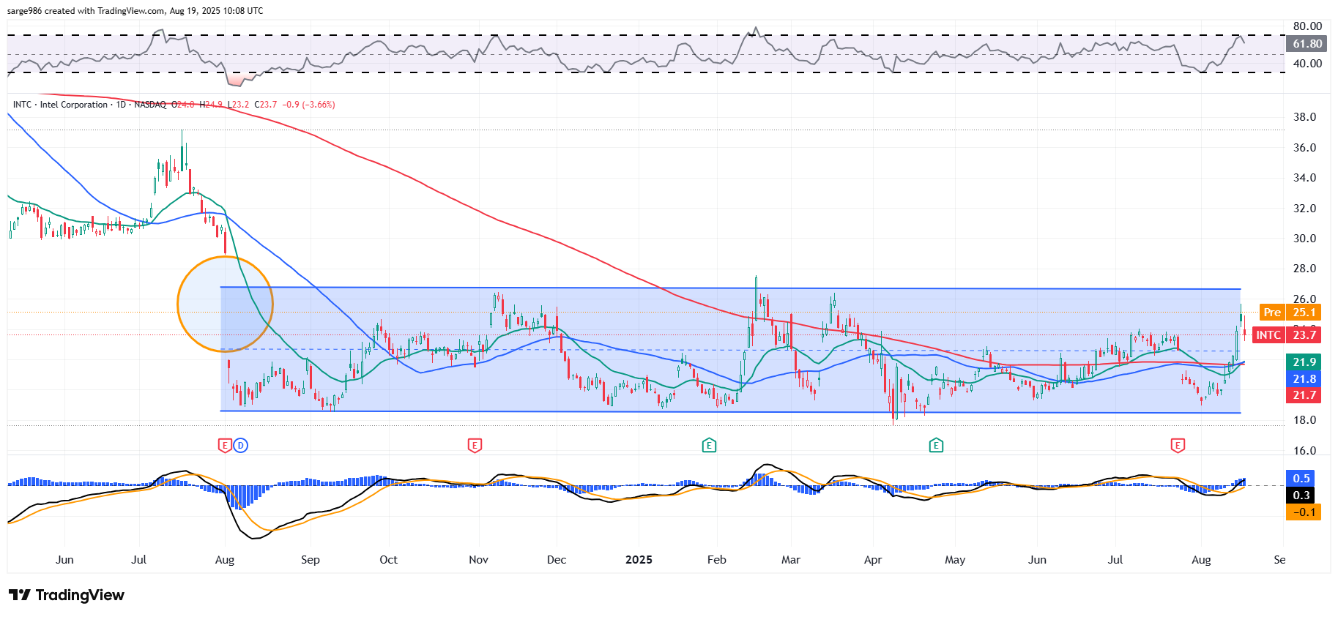The height and width of the screenshot is (617, 1338).
Task: Click the orange -0.1 signal line label
Action: (1303, 512)
